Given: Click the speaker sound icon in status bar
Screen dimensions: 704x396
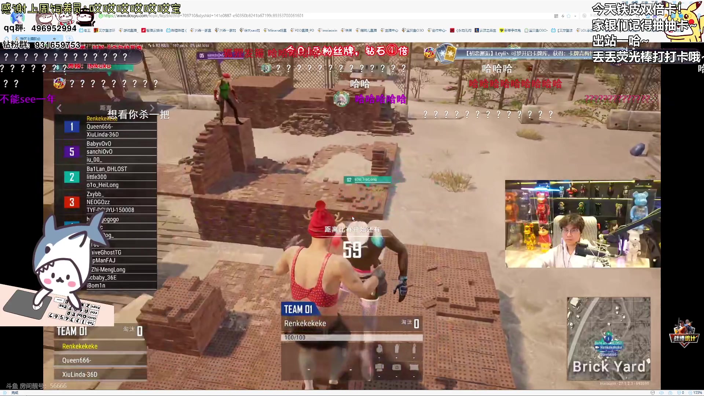Looking at the screenshot, I should (x=661, y=393).
